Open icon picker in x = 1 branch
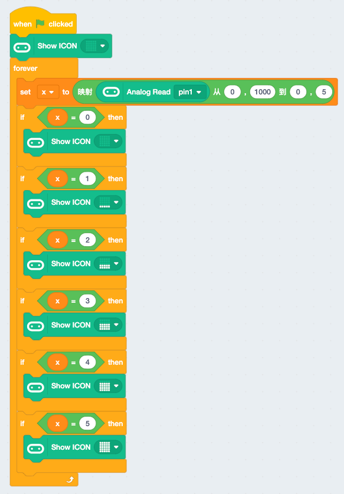This screenshot has width=344, height=494. (x=108, y=202)
